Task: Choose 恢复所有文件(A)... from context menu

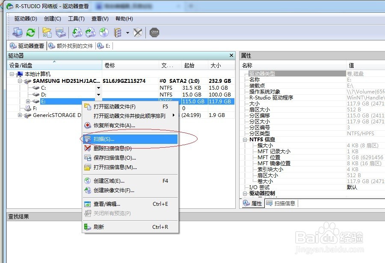Action: click(130, 126)
